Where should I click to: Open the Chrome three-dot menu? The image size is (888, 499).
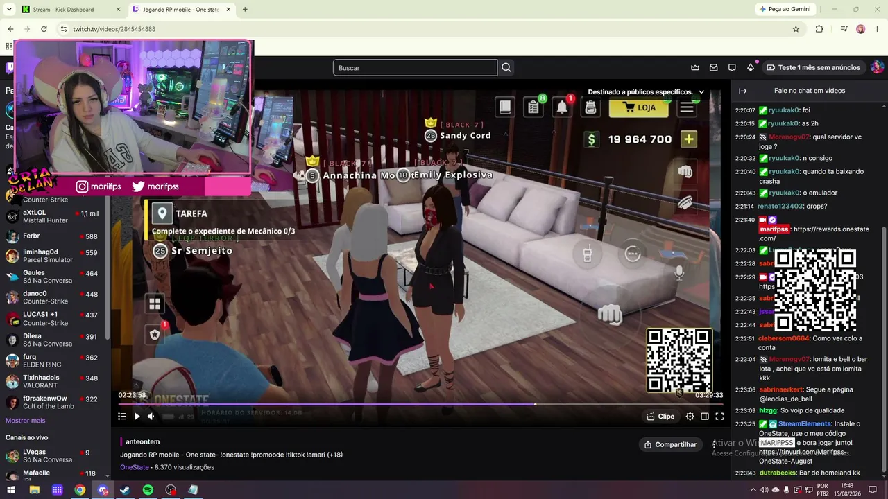click(877, 29)
